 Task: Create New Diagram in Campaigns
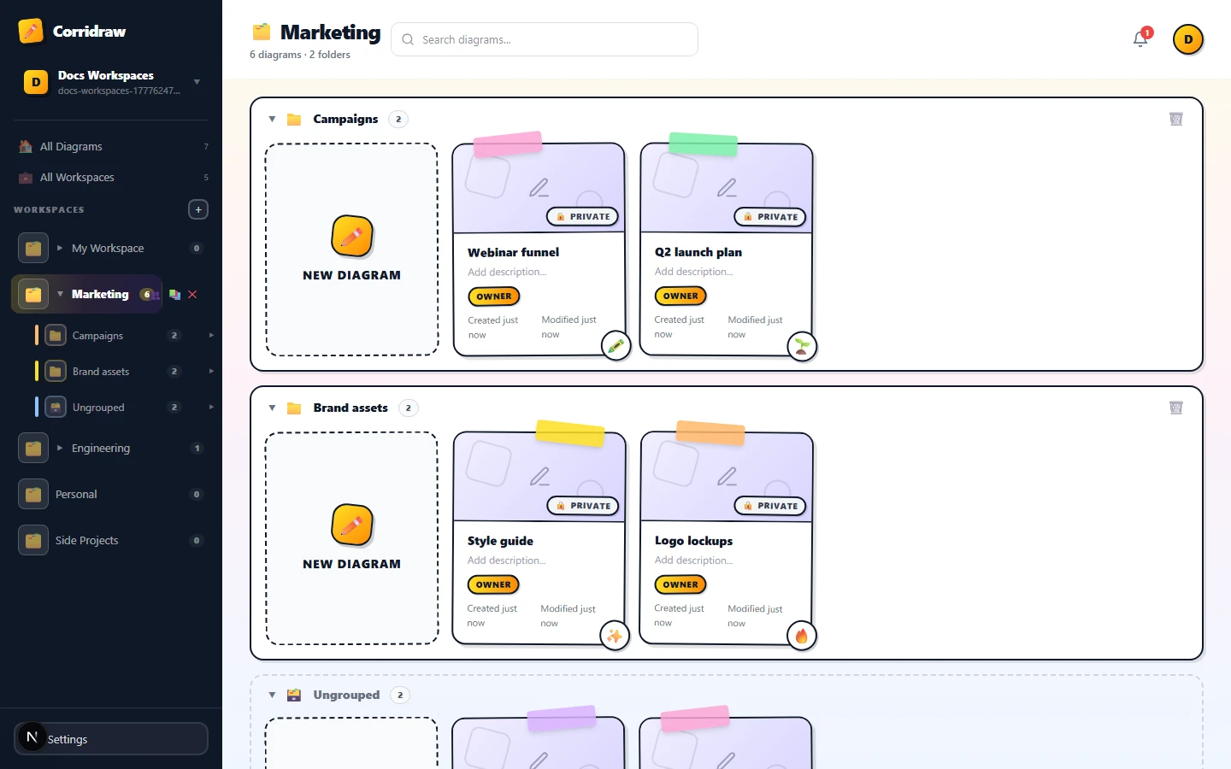(352, 249)
